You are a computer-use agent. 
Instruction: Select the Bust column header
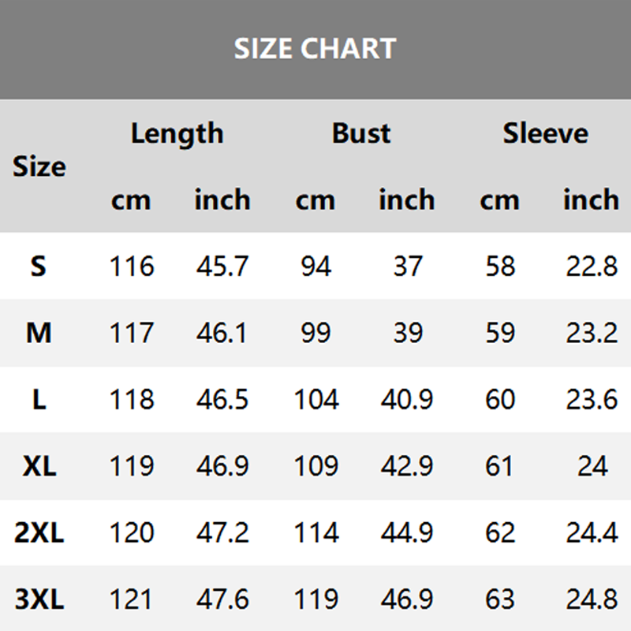pyautogui.click(x=361, y=133)
